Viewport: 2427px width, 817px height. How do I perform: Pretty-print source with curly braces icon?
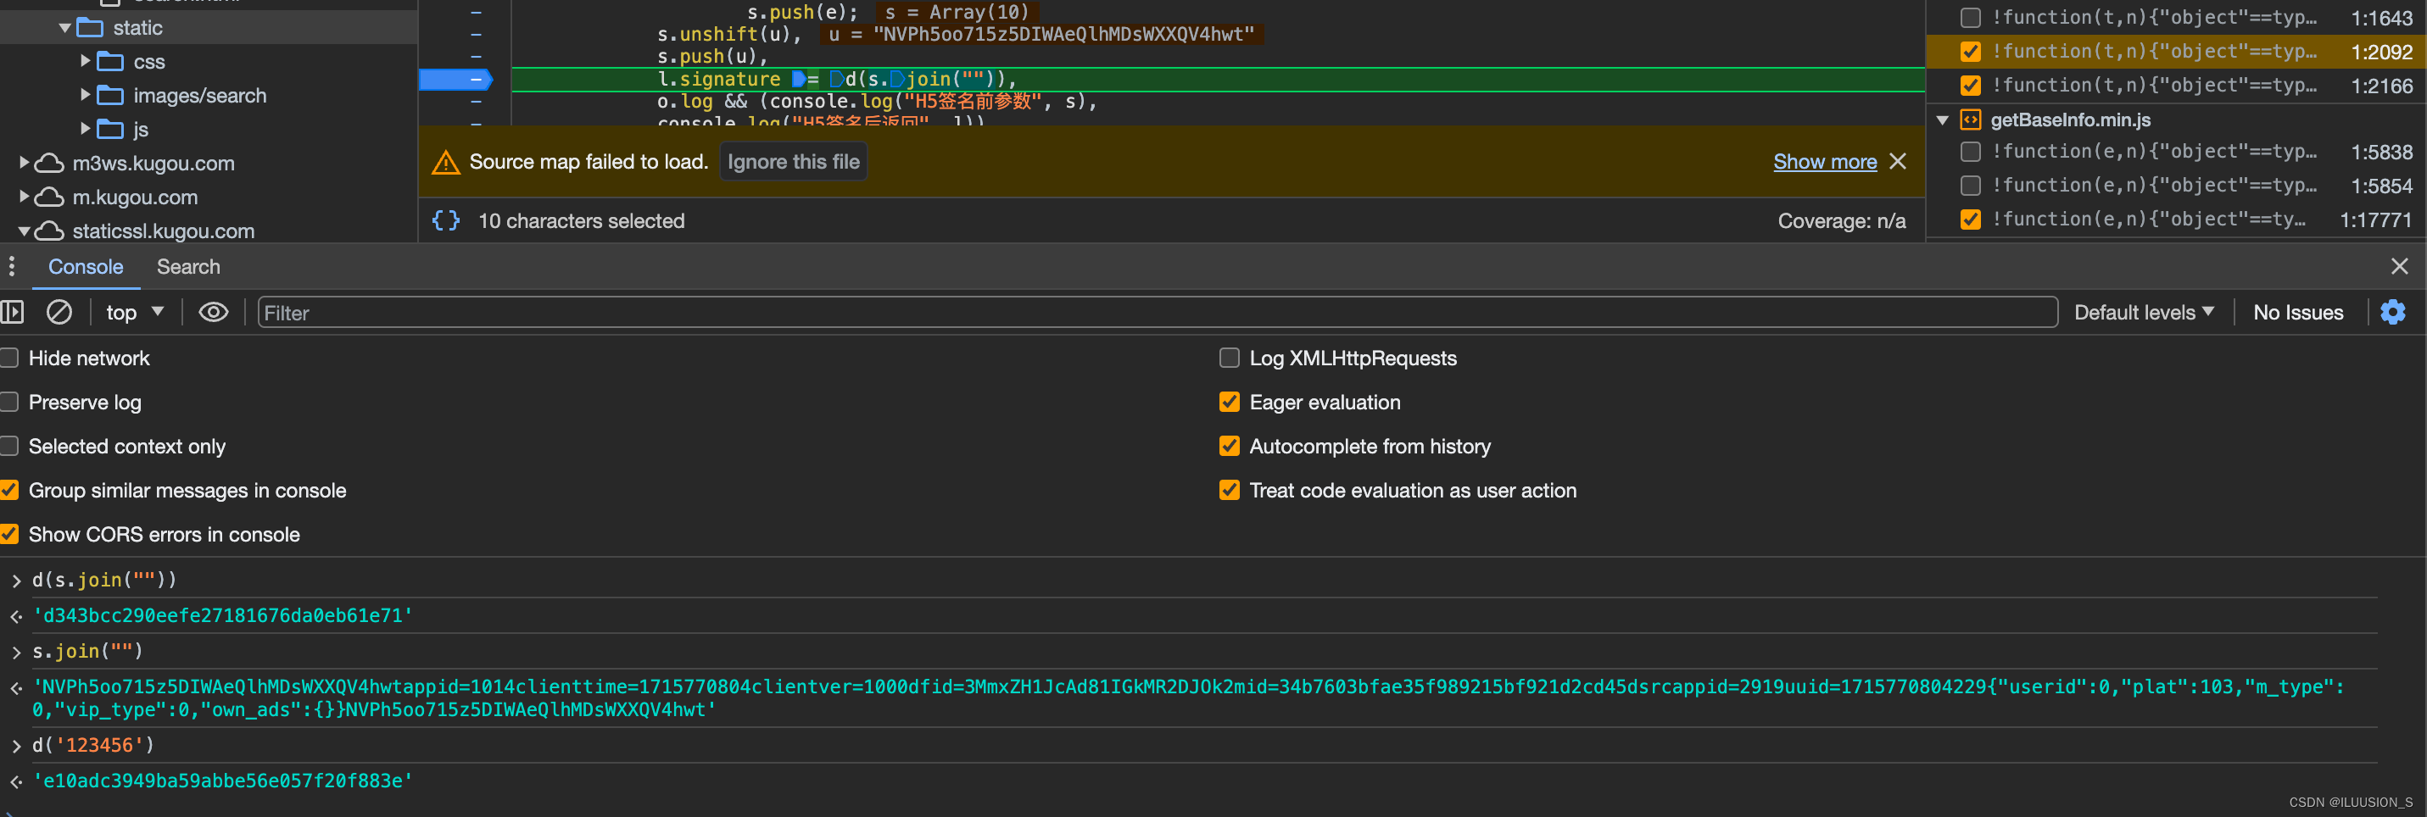(x=446, y=221)
